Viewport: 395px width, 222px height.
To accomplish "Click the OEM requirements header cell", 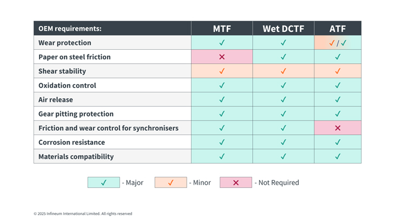I will [112, 29].
